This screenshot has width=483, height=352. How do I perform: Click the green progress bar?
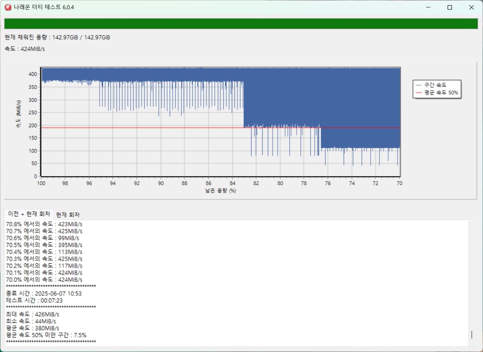click(x=241, y=24)
